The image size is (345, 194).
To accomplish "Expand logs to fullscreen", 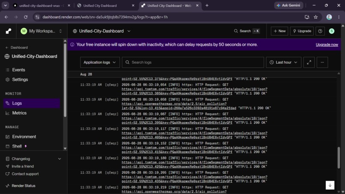I will 309,63.
